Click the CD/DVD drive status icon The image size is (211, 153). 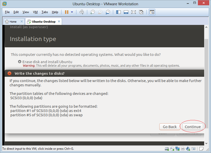click(172, 149)
